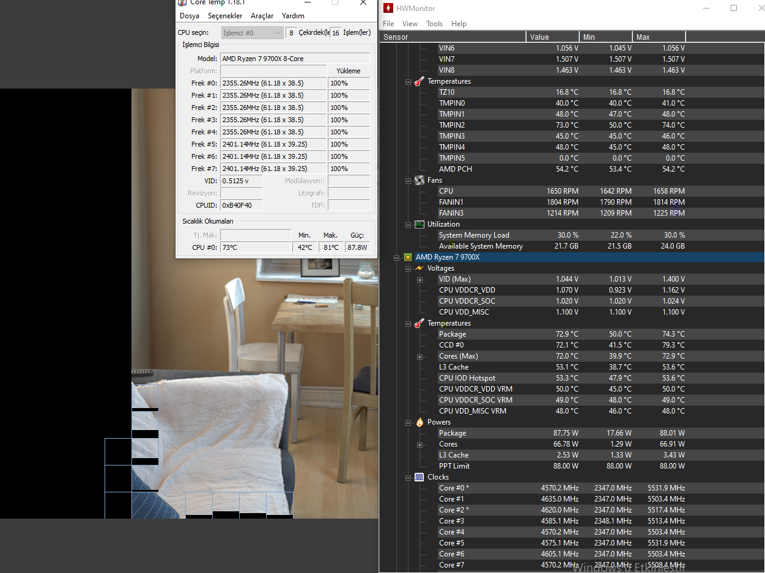Viewport: 765px width, 573px height.
Task: Open the View menu in HWMonitor
Action: coord(410,24)
